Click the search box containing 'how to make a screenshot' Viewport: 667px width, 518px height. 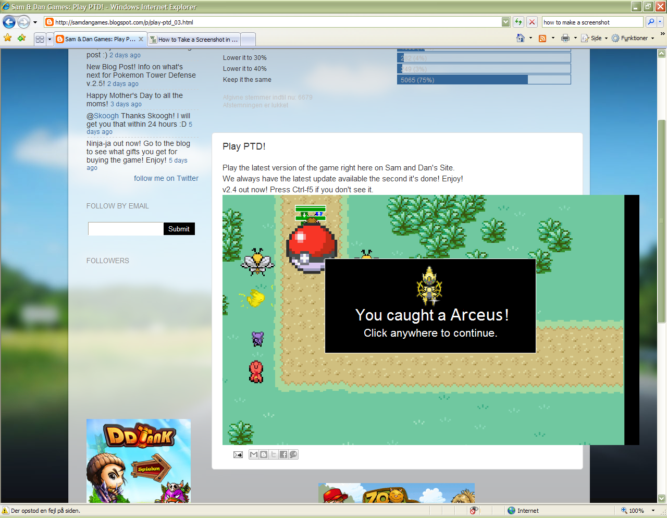pos(592,22)
